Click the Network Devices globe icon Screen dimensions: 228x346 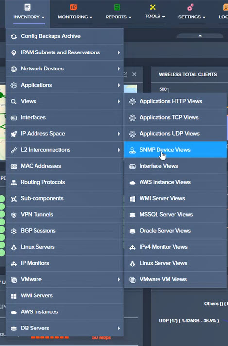pyautogui.click(x=14, y=69)
